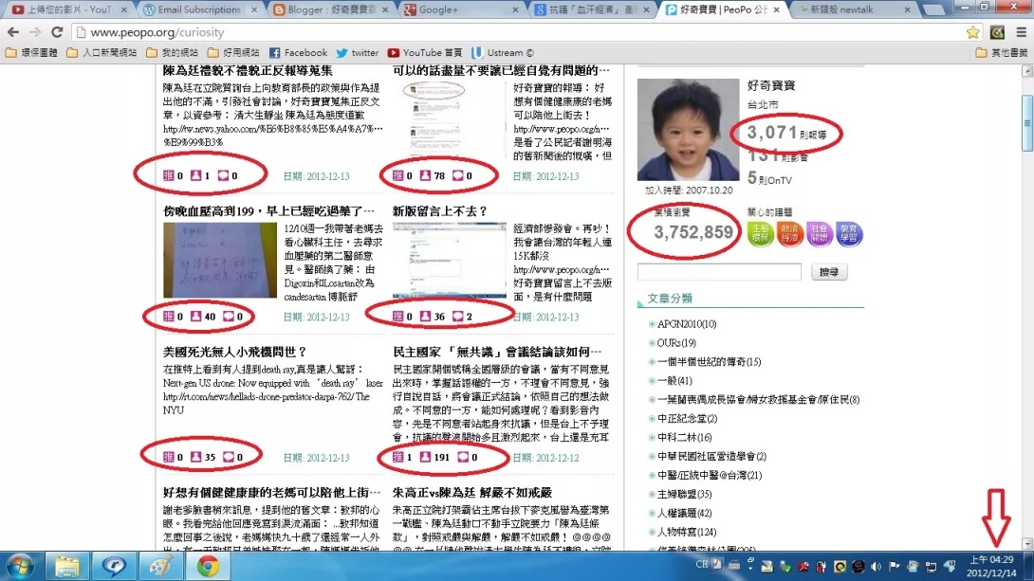Viewport: 1034px width, 581px height.
Task: Open Chrome from the taskbar
Action: tap(208, 566)
